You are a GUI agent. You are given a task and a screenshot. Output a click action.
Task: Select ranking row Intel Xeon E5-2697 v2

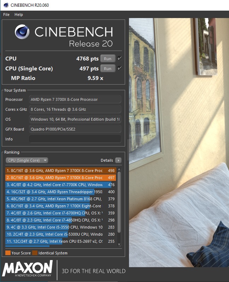tap(61, 241)
